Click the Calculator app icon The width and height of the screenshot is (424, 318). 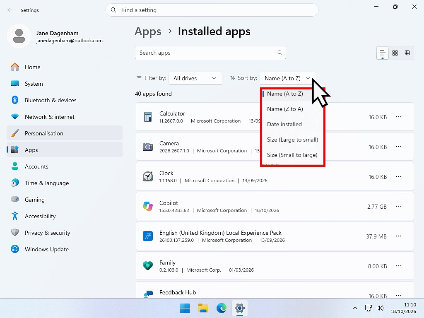coord(148,117)
